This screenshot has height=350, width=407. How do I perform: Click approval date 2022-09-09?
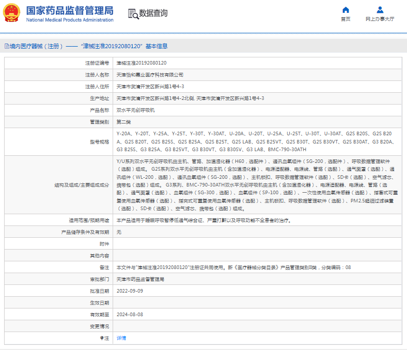[130, 291]
